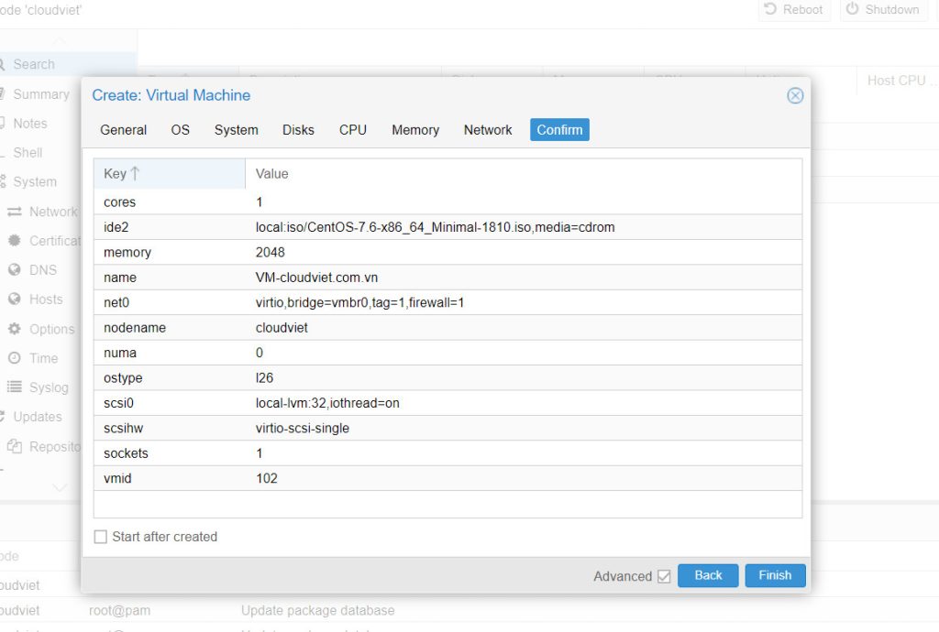
Task: Expand System section in sidebar
Action: click(x=35, y=181)
